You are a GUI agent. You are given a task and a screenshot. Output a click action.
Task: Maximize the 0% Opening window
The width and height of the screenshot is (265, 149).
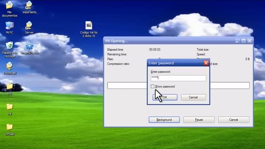click(x=243, y=41)
